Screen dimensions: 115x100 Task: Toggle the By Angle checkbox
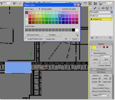[92, 56]
